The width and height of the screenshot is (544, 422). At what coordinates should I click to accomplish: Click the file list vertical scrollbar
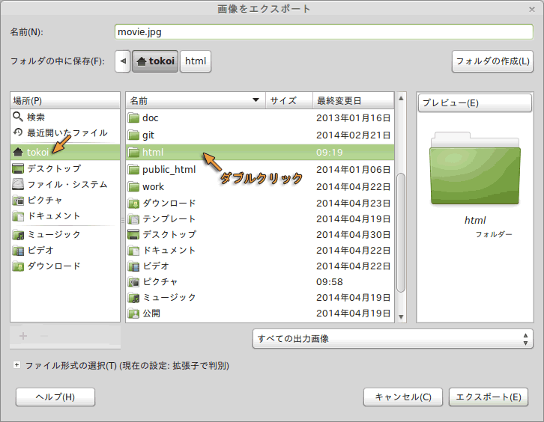(401, 232)
